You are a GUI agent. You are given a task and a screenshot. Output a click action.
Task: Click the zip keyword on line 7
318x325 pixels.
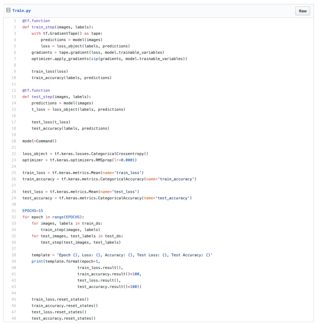pos(95,59)
